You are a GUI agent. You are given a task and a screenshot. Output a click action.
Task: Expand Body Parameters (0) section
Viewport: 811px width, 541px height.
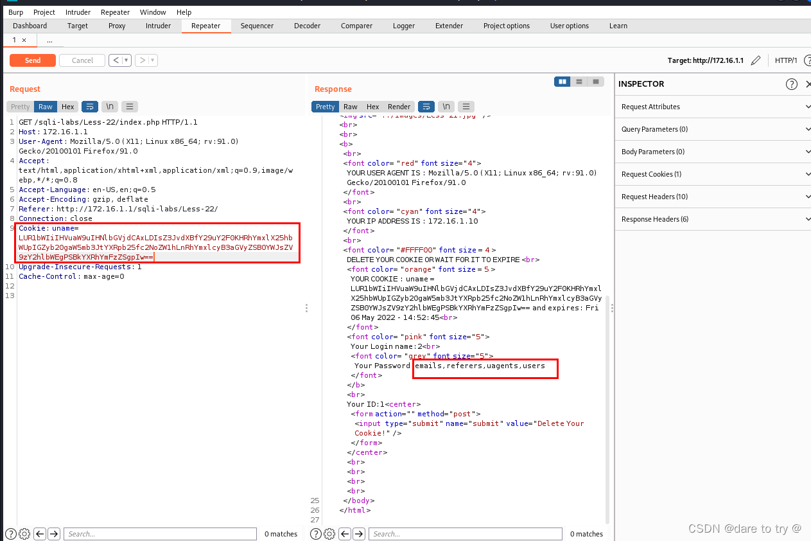pos(713,152)
